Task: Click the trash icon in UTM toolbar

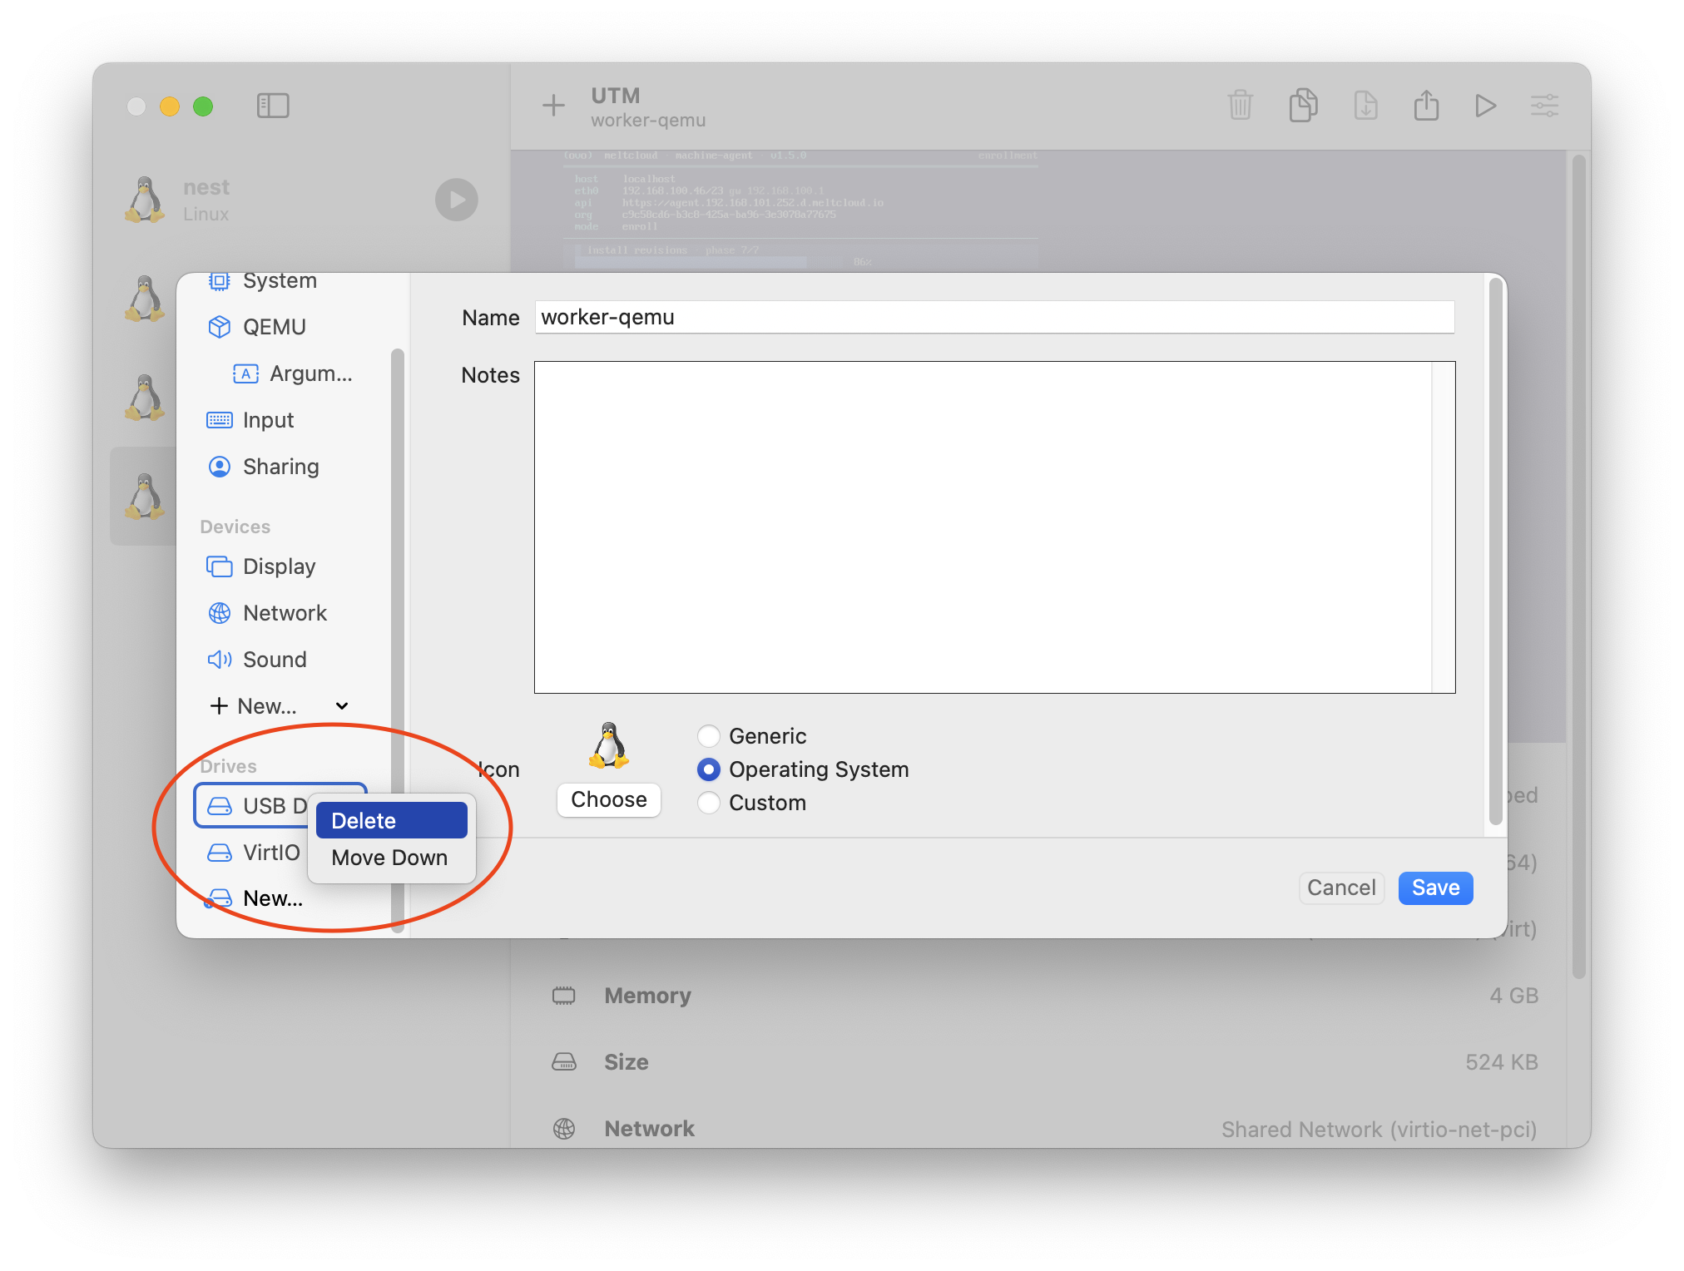Action: tap(1240, 106)
